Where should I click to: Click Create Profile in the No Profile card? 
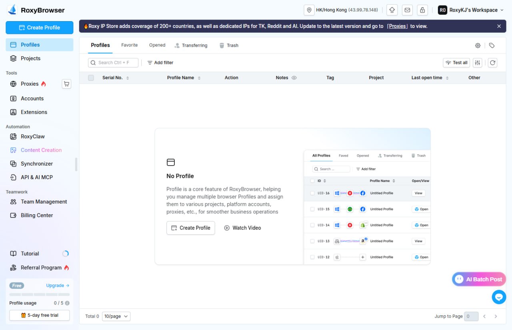(x=191, y=228)
